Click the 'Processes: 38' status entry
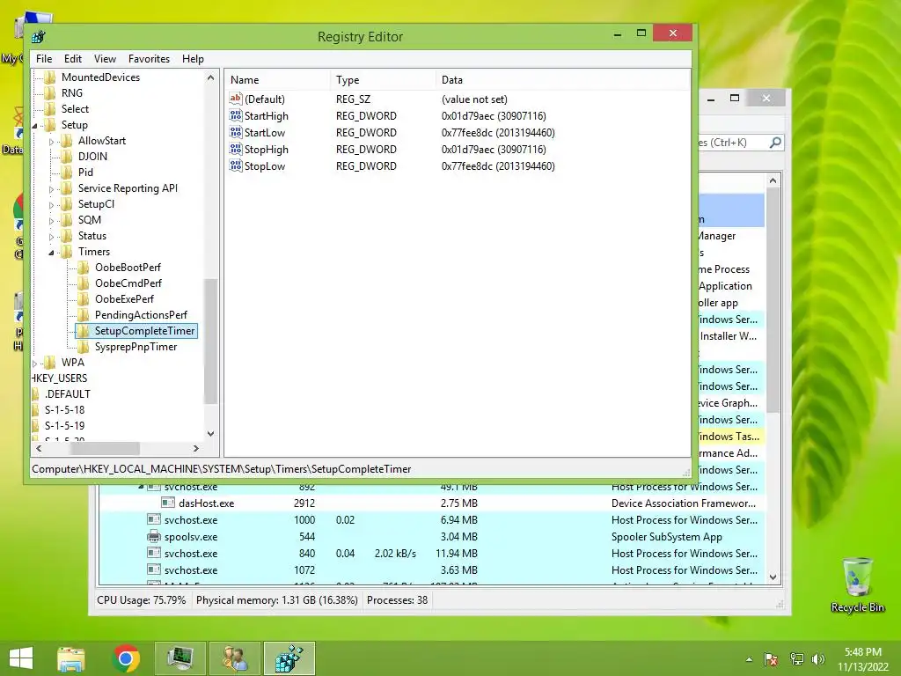901x676 pixels. point(397,600)
